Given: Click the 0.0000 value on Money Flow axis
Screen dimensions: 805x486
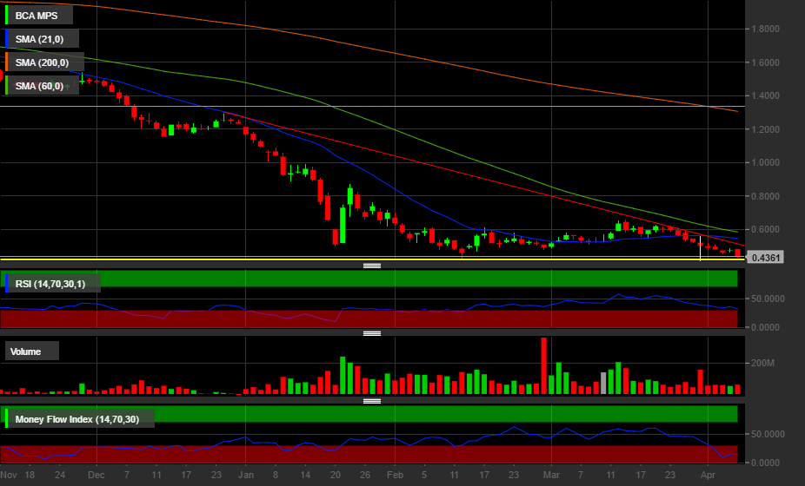Looking at the screenshot, I should pyautogui.click(x=766, y=463).
